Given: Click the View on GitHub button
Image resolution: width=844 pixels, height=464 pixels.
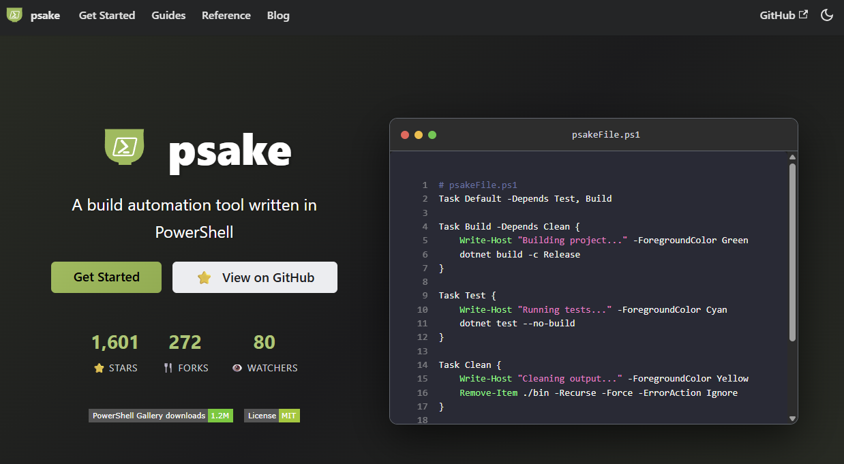Looking at the screenshot, I should [255, 277].
